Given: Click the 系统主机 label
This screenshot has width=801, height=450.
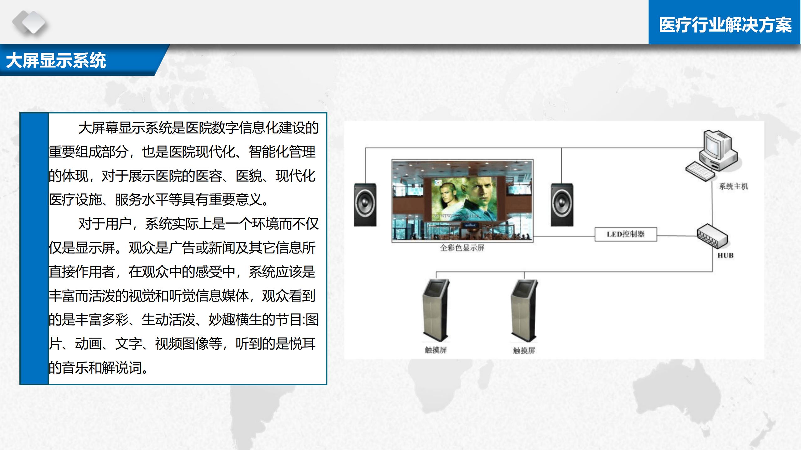Looking at the screenshot, I should pyautogui.click(x=733, y=187).
